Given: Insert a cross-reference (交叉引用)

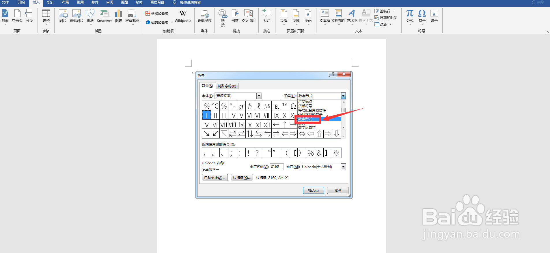Looking at the screenshot, I should point(249,16).
